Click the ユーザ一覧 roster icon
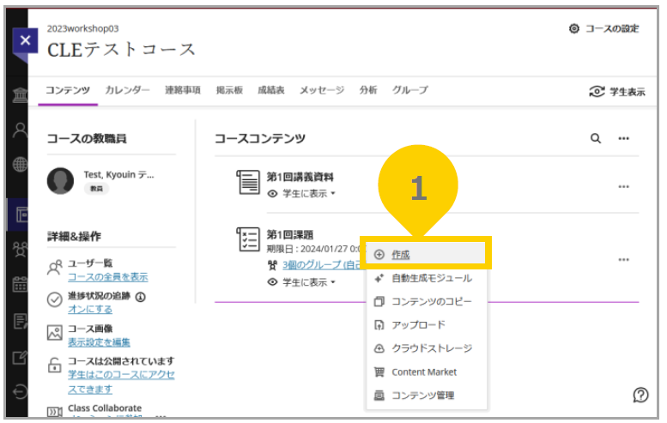This screenshot has width=667, height=423. click(x=55, y=268)
